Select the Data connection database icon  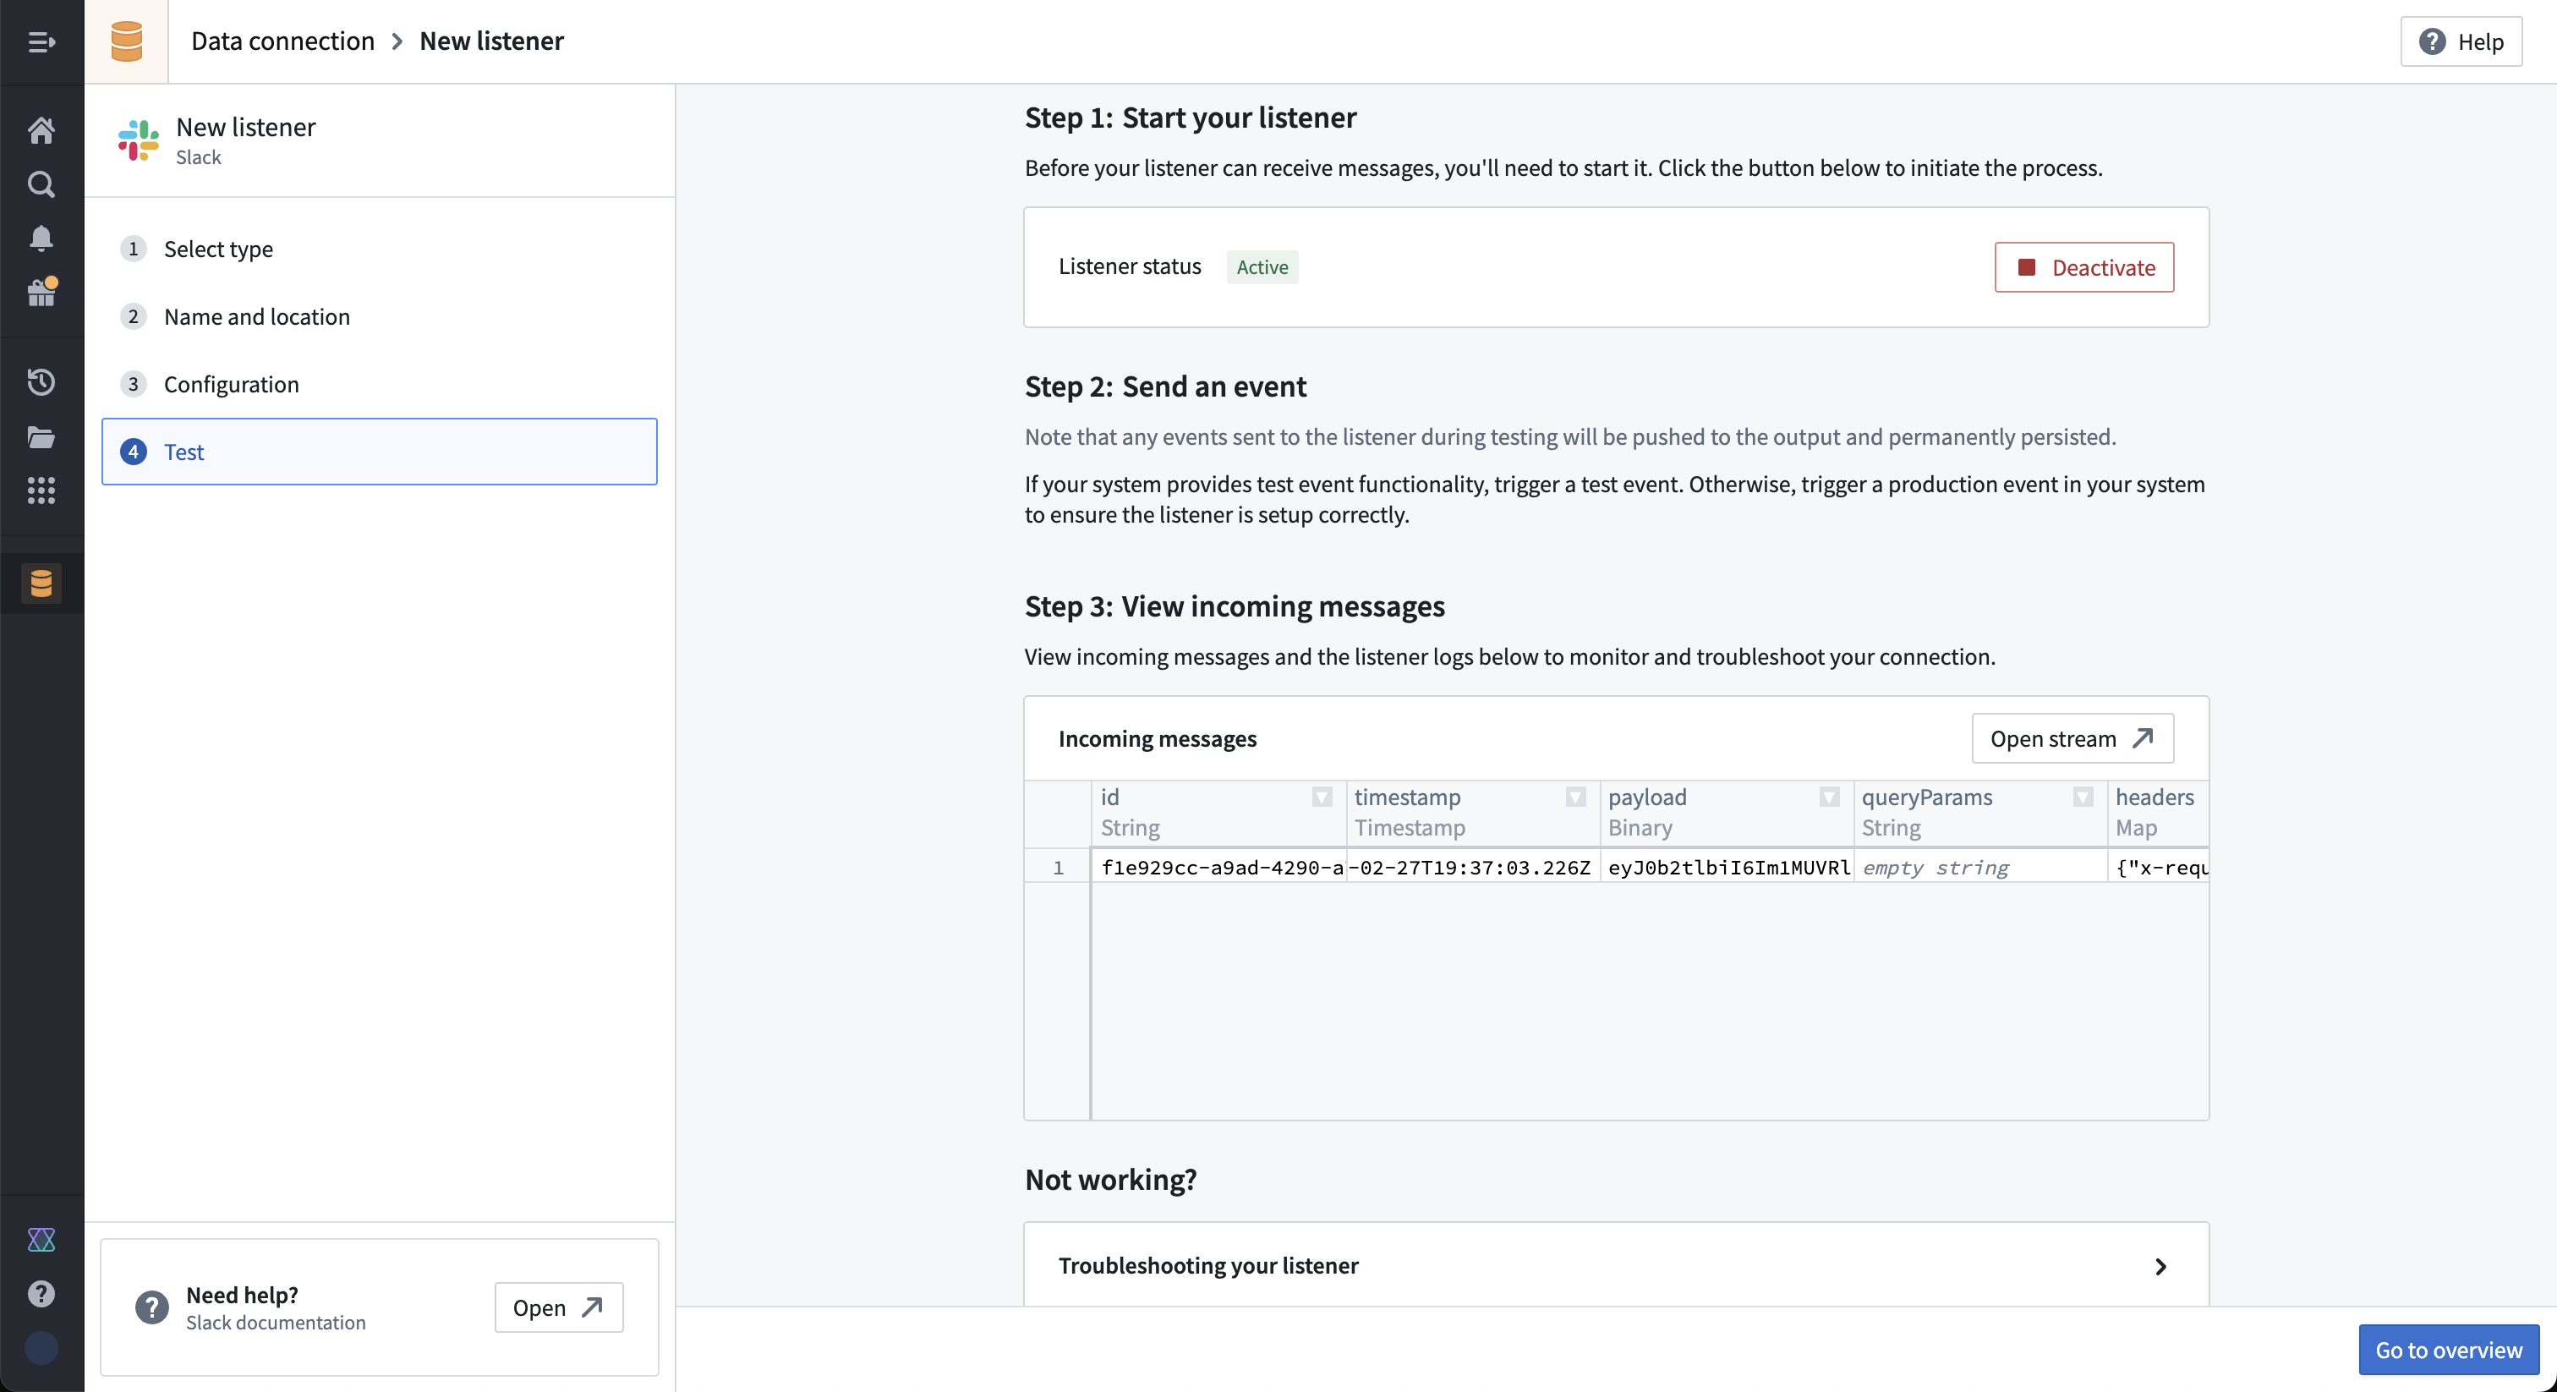41,583
